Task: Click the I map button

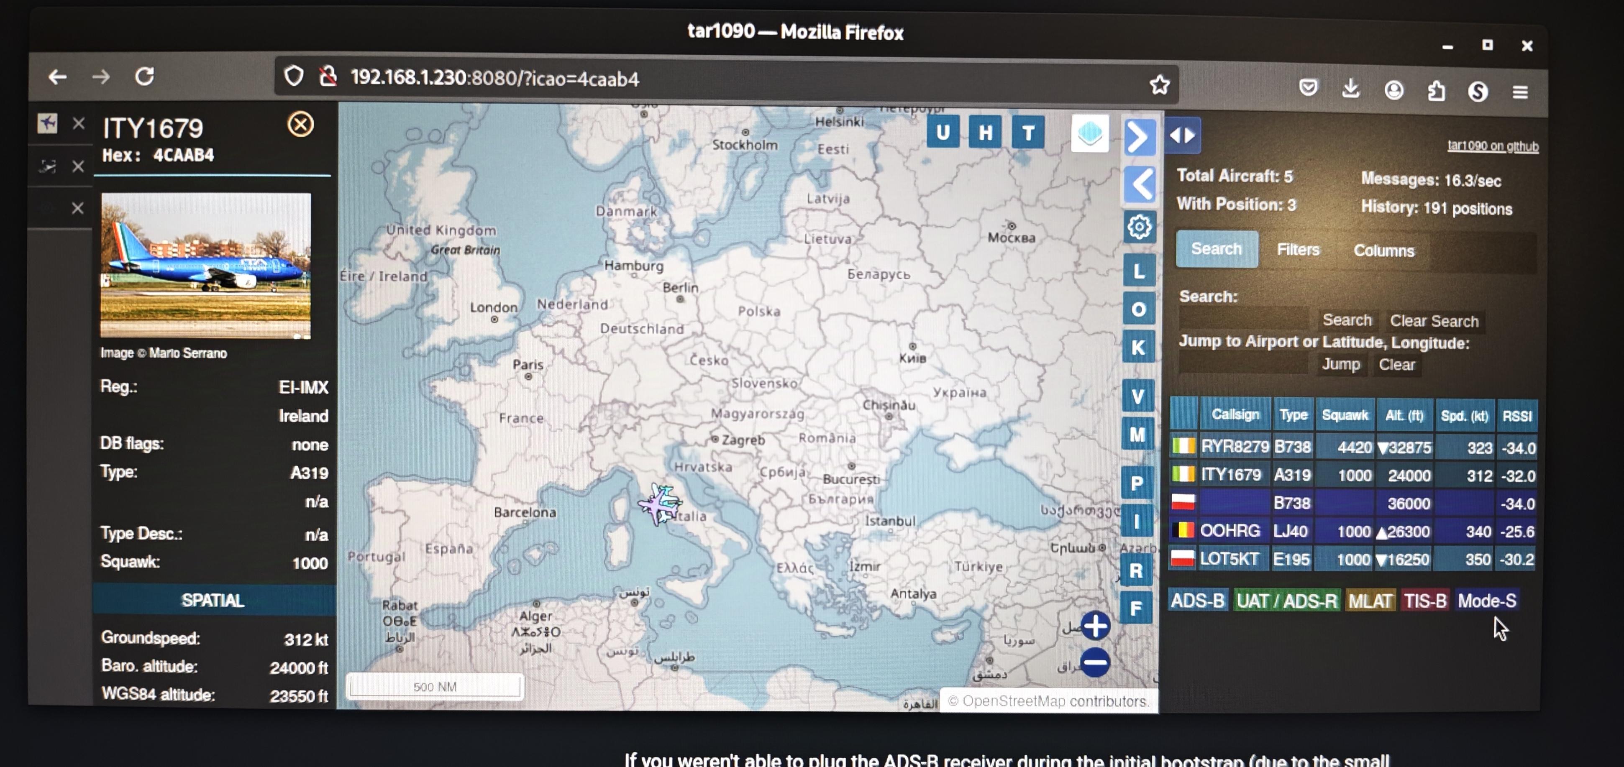Action: tap(1137, 521)
